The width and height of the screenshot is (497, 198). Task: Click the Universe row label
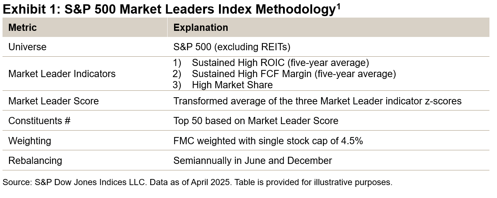click(x=27, y=47)
